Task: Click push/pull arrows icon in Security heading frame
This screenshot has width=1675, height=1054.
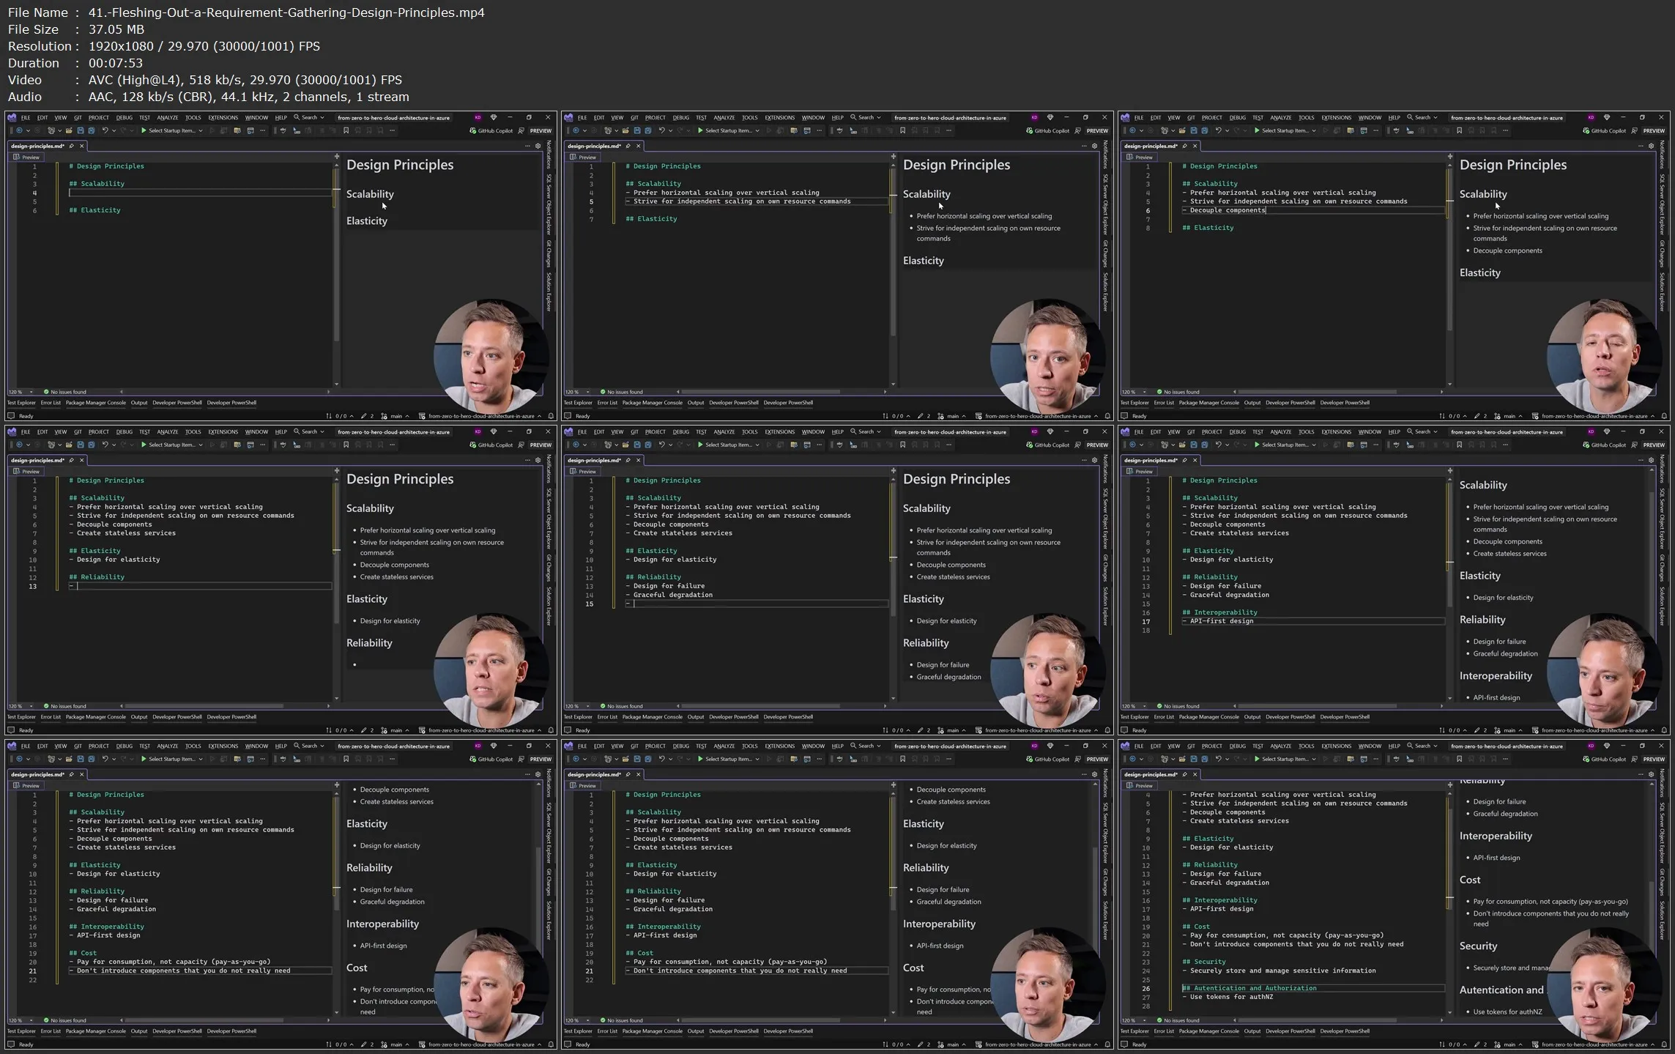Action: [x=1442, y=1044]
